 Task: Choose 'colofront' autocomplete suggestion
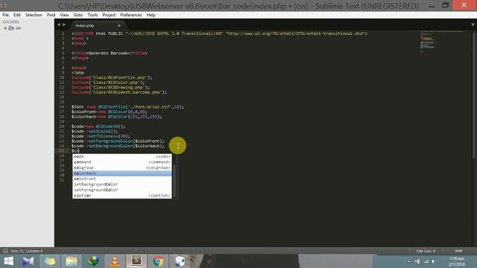[x=122, y=179]
